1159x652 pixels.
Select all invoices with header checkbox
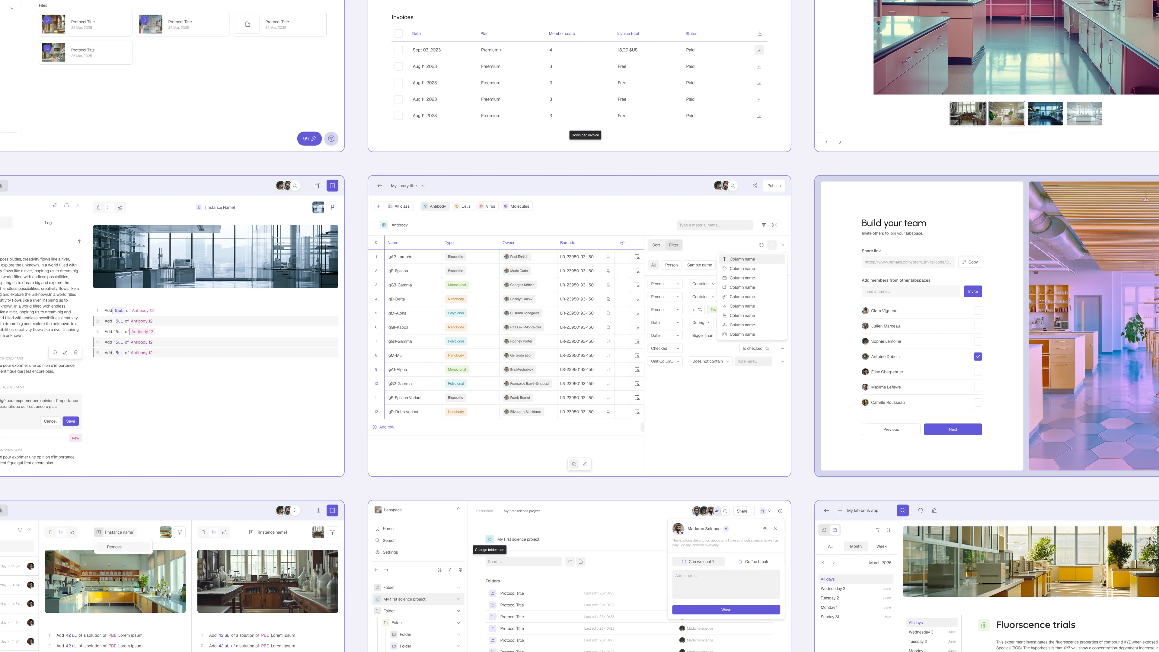pyautogui.click(x=399, y=34)
